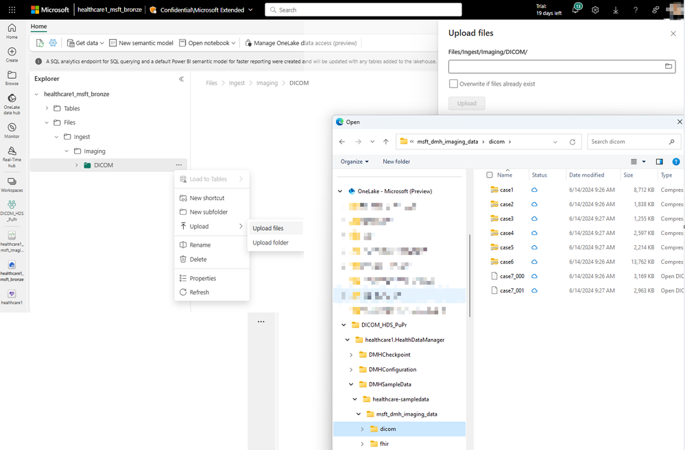The width and height of the screenshot is (685, 450).
Task: Open healthcare1_msft_bronze item in sidebar
Action: click(12, 271)
